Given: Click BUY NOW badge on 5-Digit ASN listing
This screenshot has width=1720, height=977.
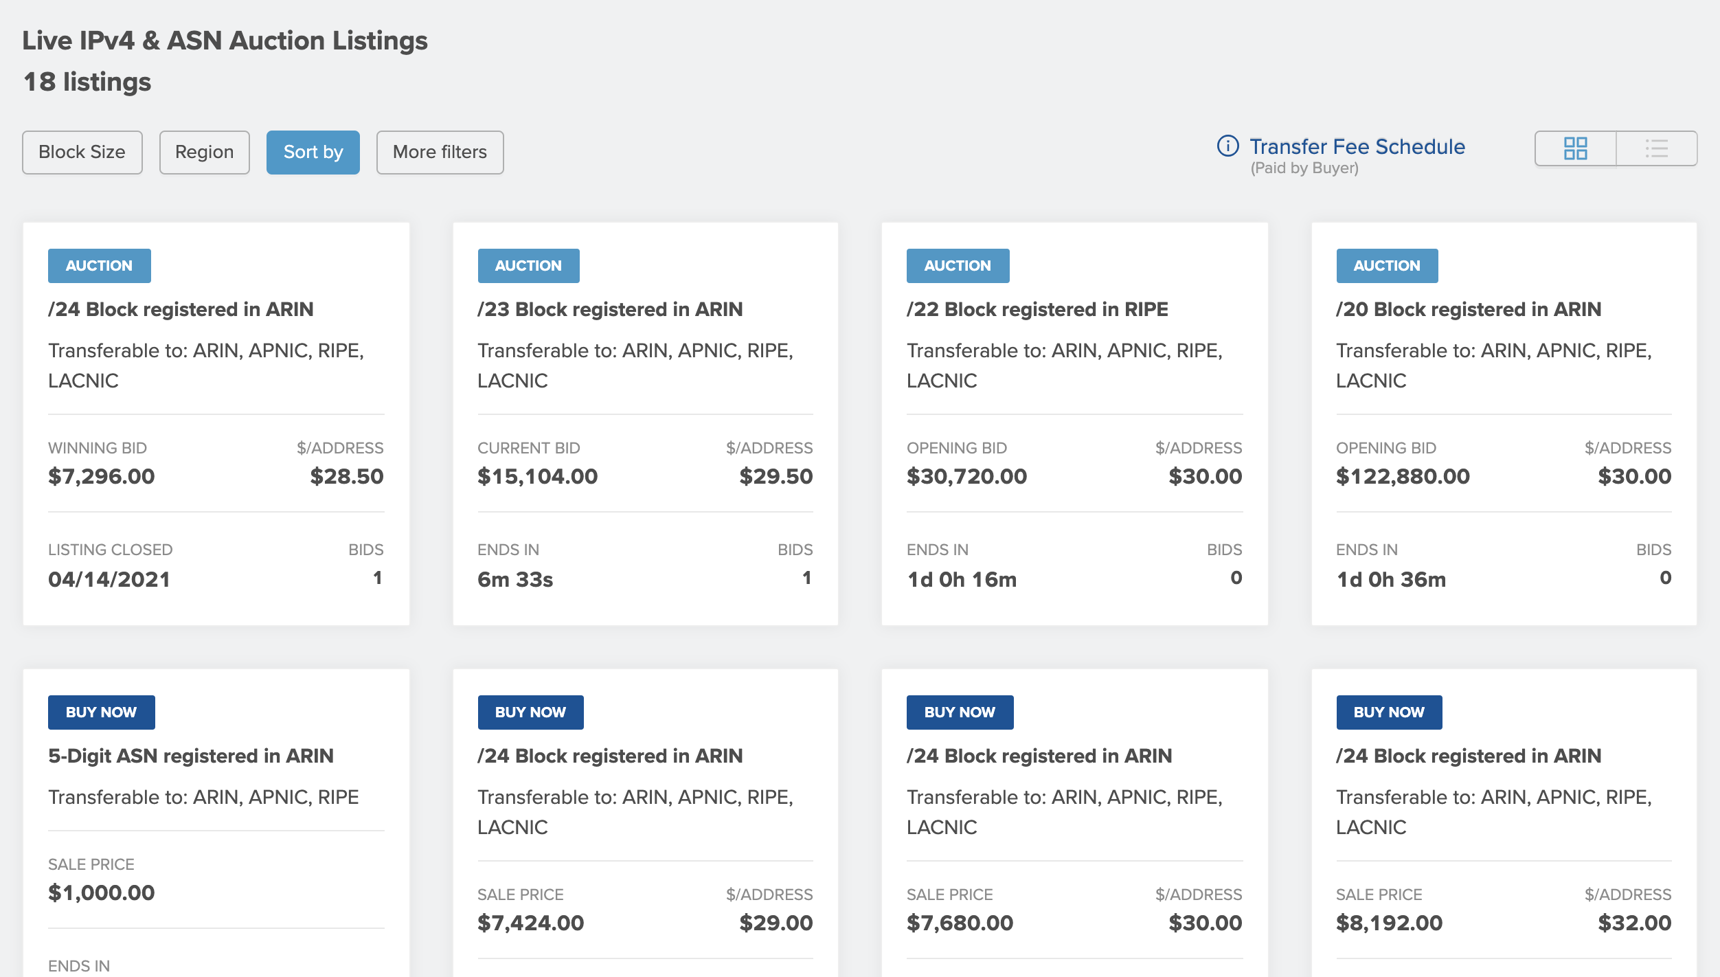Looking at the screenshot, I should [101, 712].
